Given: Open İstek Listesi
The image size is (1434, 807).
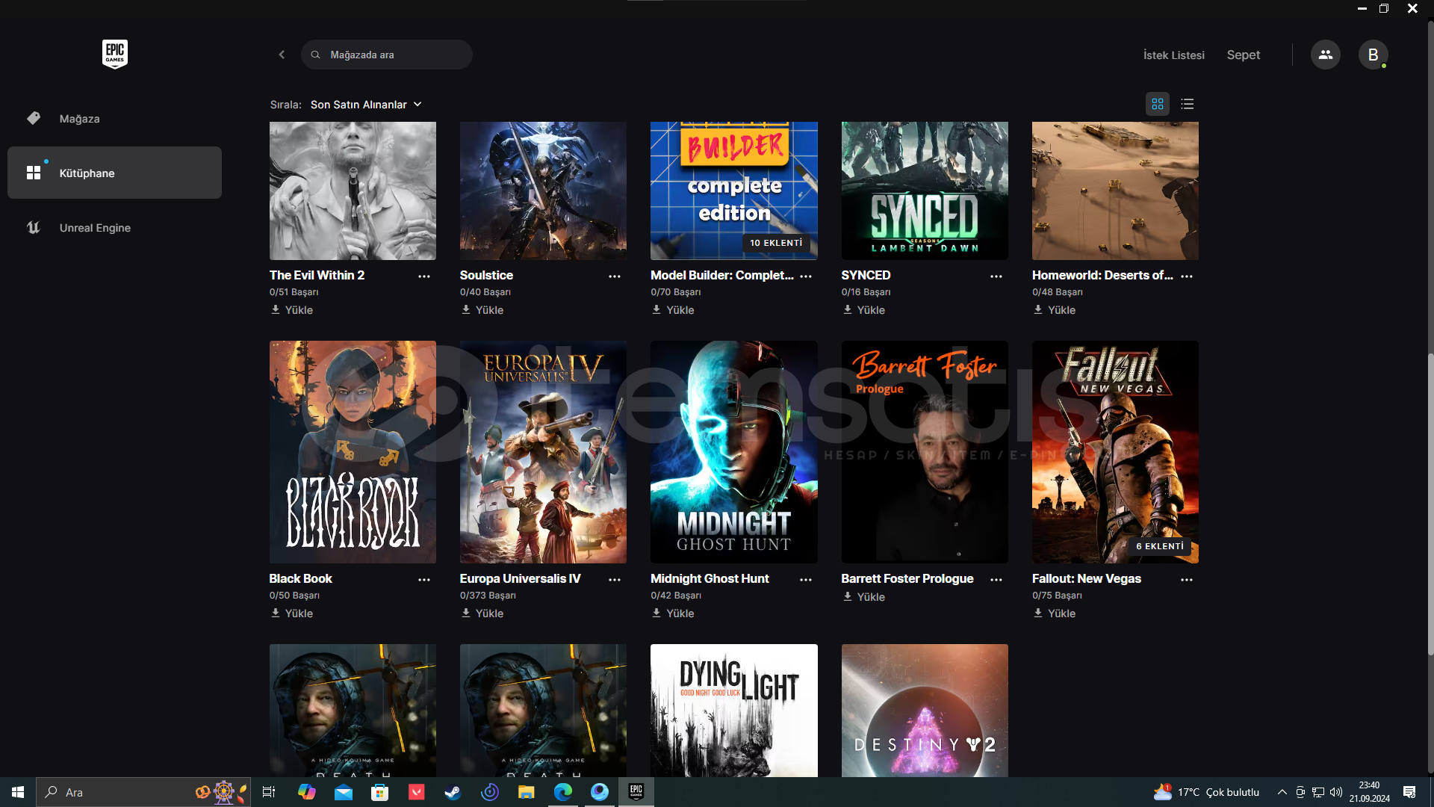Looking at the screenshot, I should (1174, 55).
